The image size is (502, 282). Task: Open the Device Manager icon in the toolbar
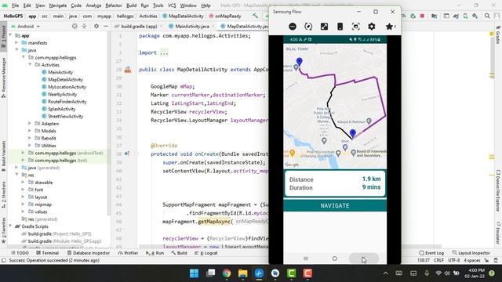(x=465, y=16)
